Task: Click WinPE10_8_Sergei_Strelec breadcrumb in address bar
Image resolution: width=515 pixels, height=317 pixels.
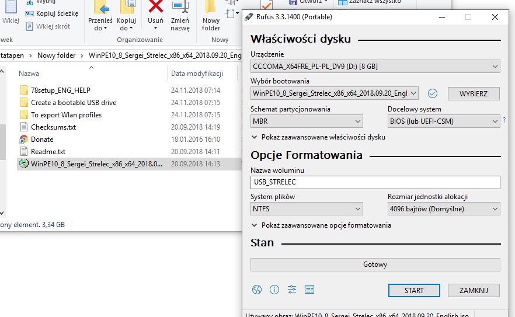Action: coord(165,55)
